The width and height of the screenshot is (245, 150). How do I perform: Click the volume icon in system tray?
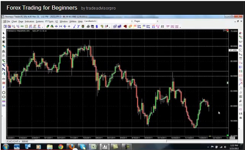225,147
